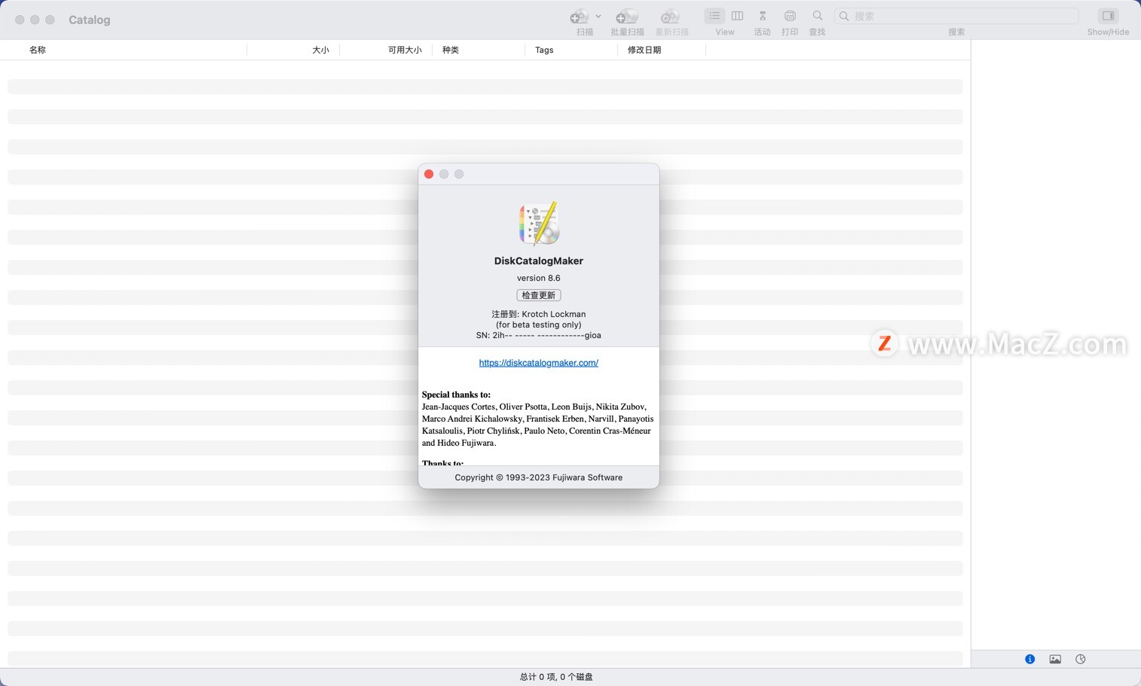This screenshot has height=686, width=1141.
Task: Select the history clock icon in bottom bar
Action: 1080,658
